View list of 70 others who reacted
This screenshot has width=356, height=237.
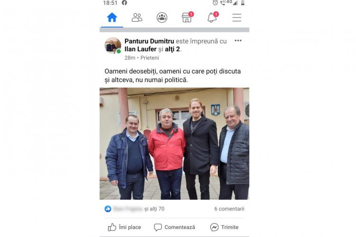154,209
